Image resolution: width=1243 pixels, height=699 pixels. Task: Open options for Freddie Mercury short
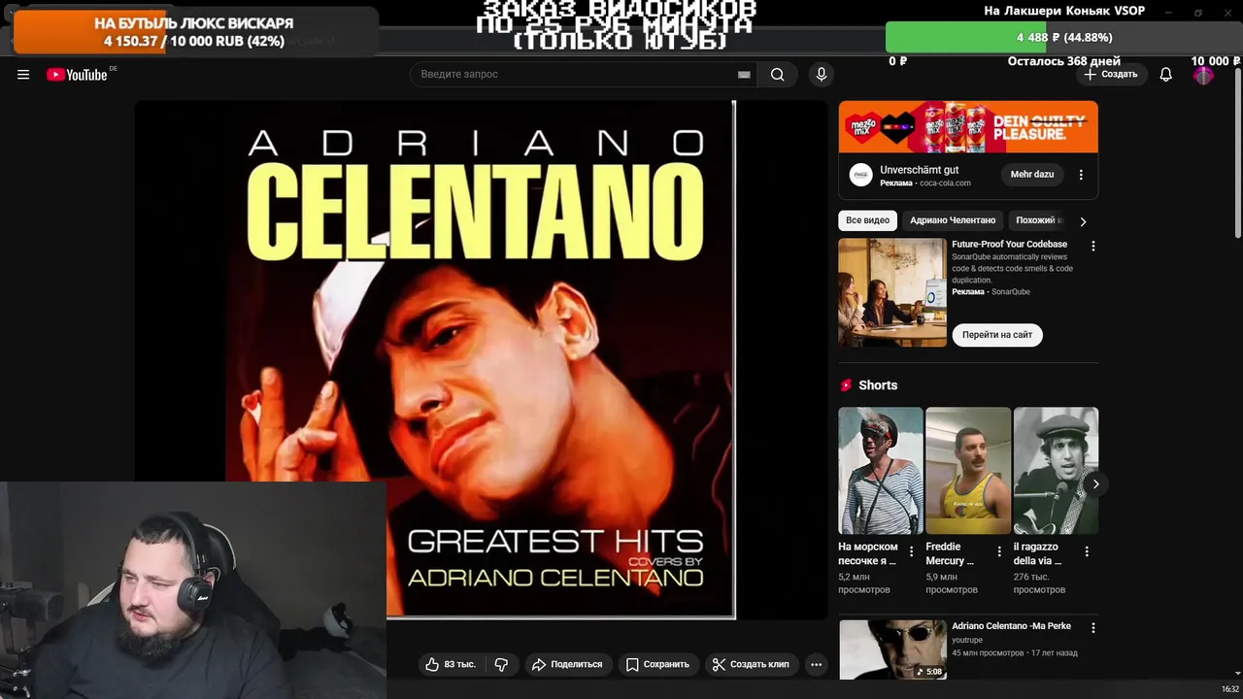click(999, 551)
